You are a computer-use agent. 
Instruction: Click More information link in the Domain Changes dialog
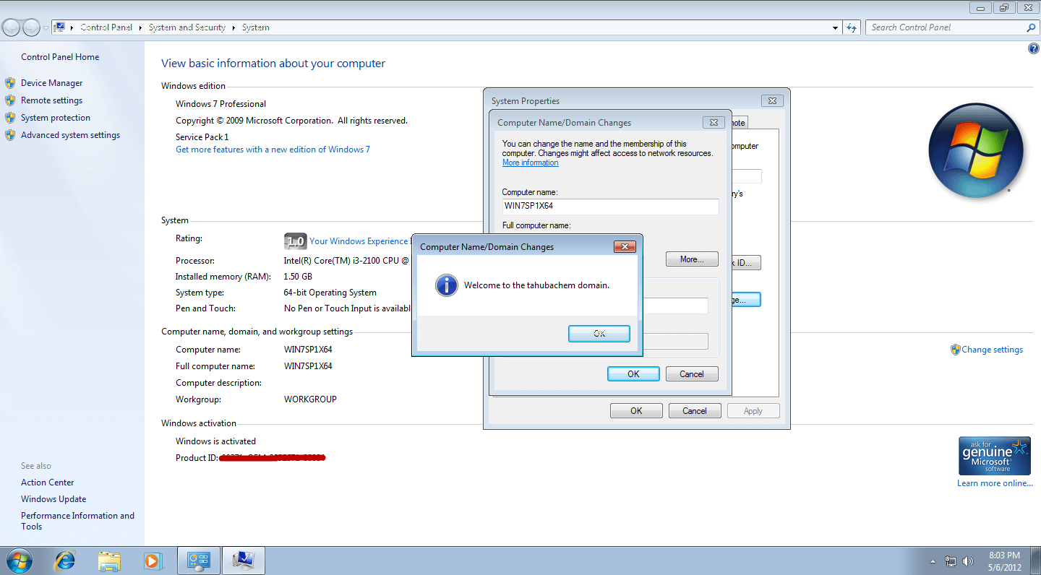click(530, 163)
